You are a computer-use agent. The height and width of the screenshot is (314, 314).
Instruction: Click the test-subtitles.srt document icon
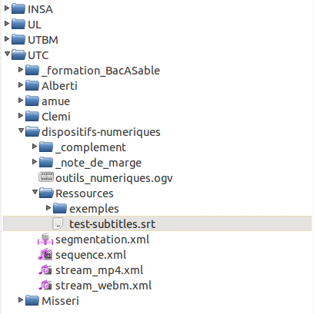point(58,223)
